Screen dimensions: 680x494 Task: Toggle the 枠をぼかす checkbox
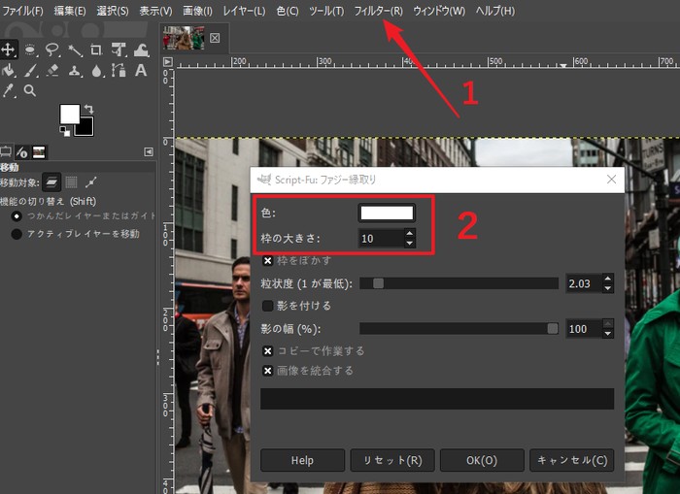point(267,260)
